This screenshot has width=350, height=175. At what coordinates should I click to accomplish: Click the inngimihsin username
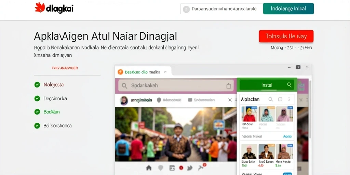tap(142, 100)
